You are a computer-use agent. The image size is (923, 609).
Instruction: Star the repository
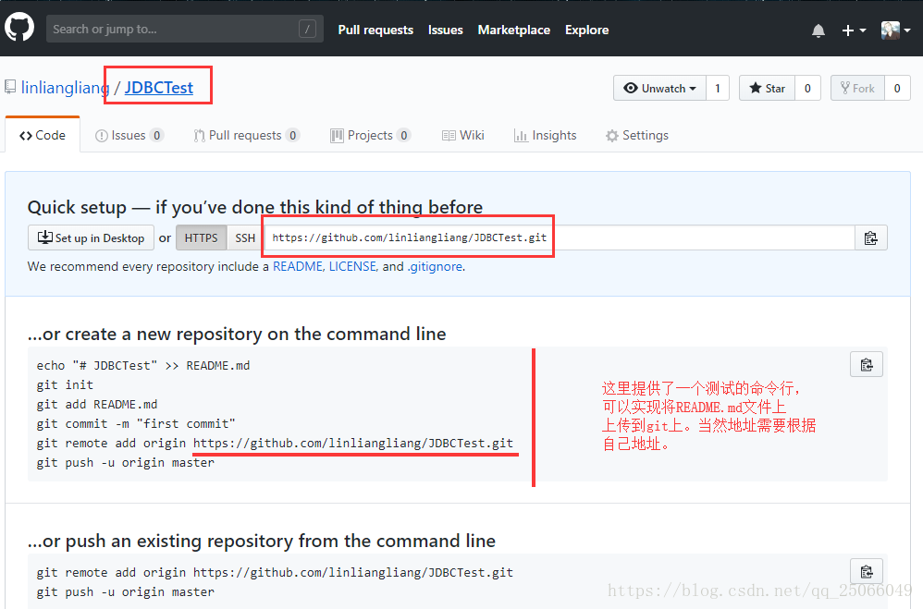tap(767, 89)
